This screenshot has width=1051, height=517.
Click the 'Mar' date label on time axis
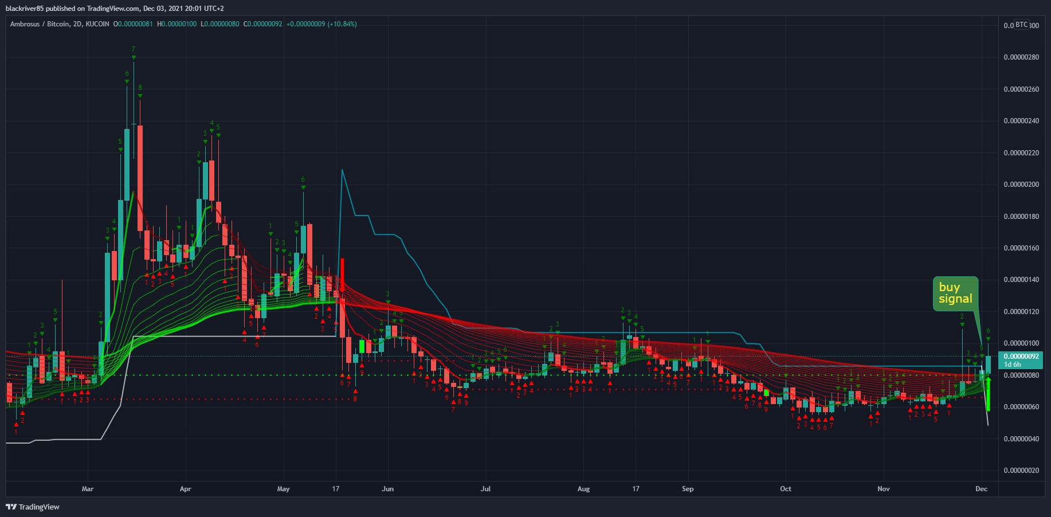(88, 489)
